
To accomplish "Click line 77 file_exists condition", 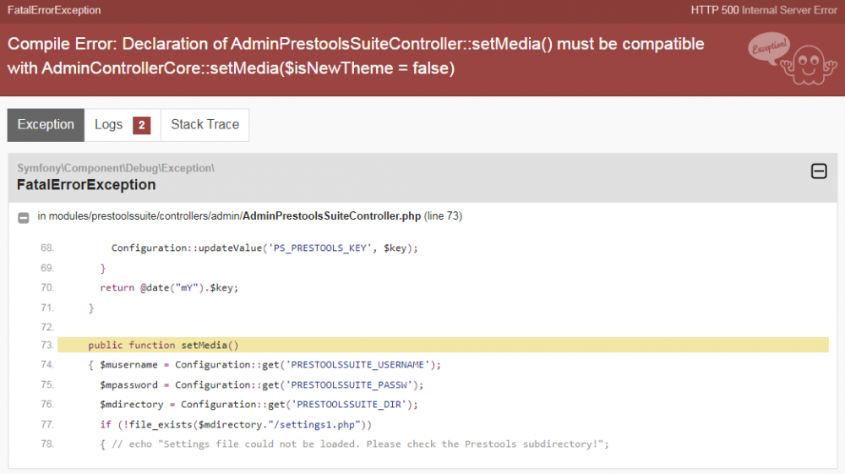I will point(236,424).
